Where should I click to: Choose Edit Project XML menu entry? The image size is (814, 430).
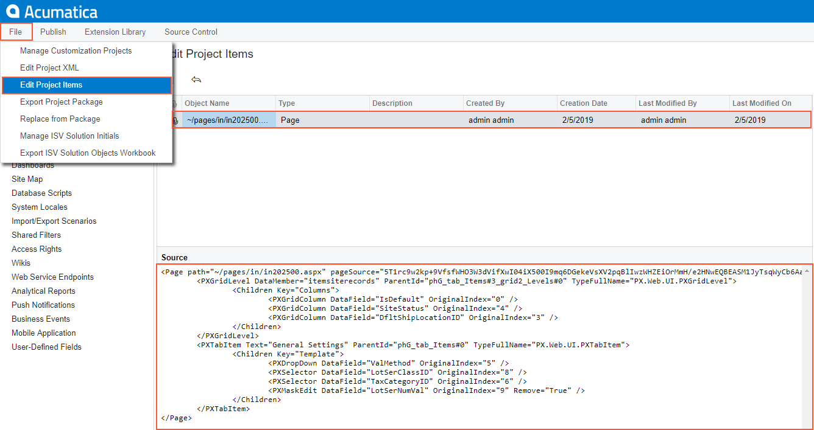[49, 68]
